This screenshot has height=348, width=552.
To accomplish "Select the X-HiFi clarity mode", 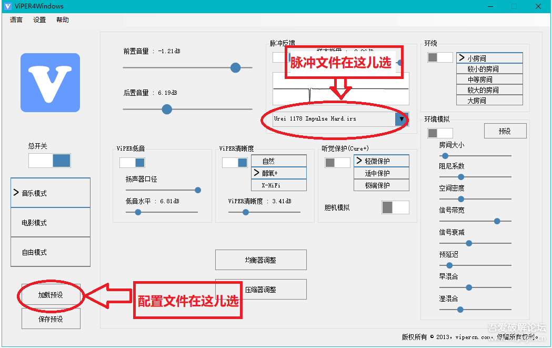I will click(279, 185).
